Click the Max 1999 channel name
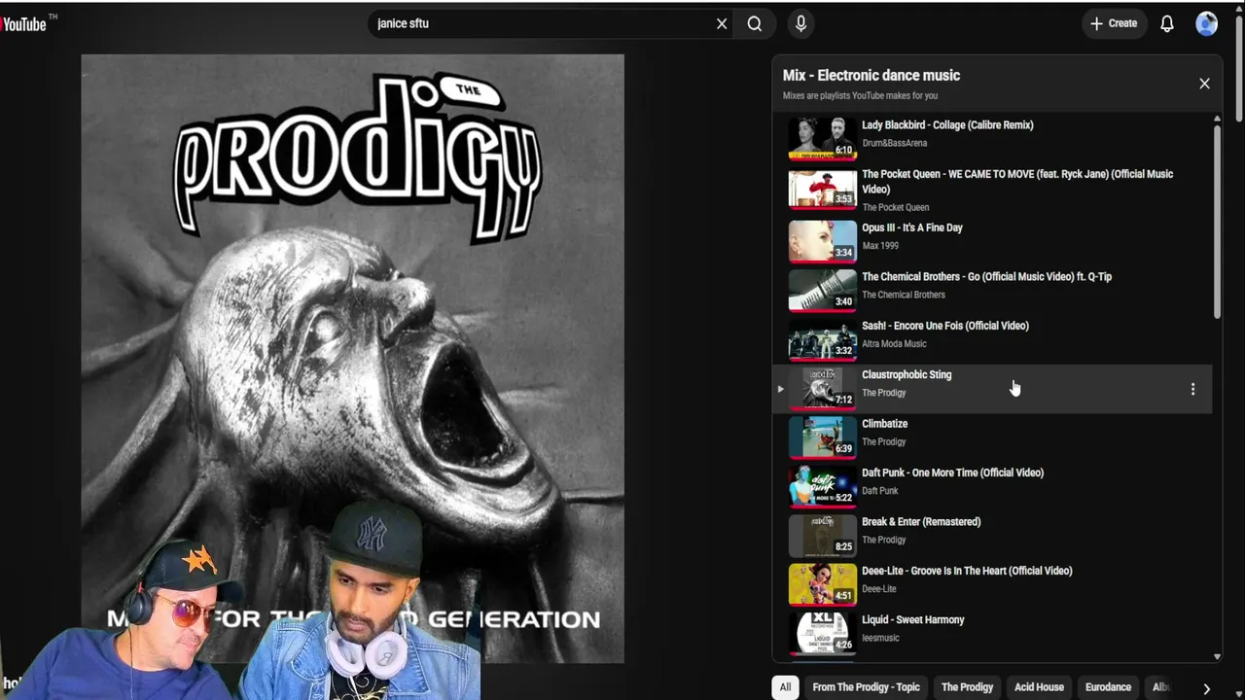The height and width of the screenshot is (700, 1245). [x=880, y=246]
